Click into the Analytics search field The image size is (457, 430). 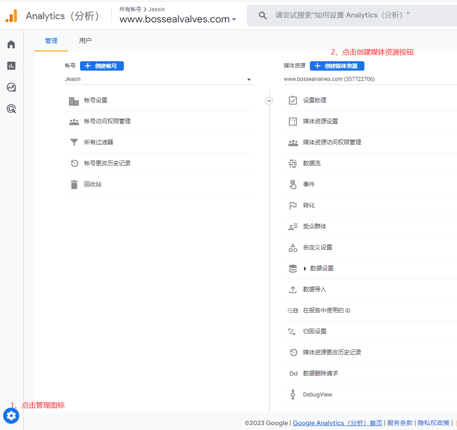click(352, 16)
